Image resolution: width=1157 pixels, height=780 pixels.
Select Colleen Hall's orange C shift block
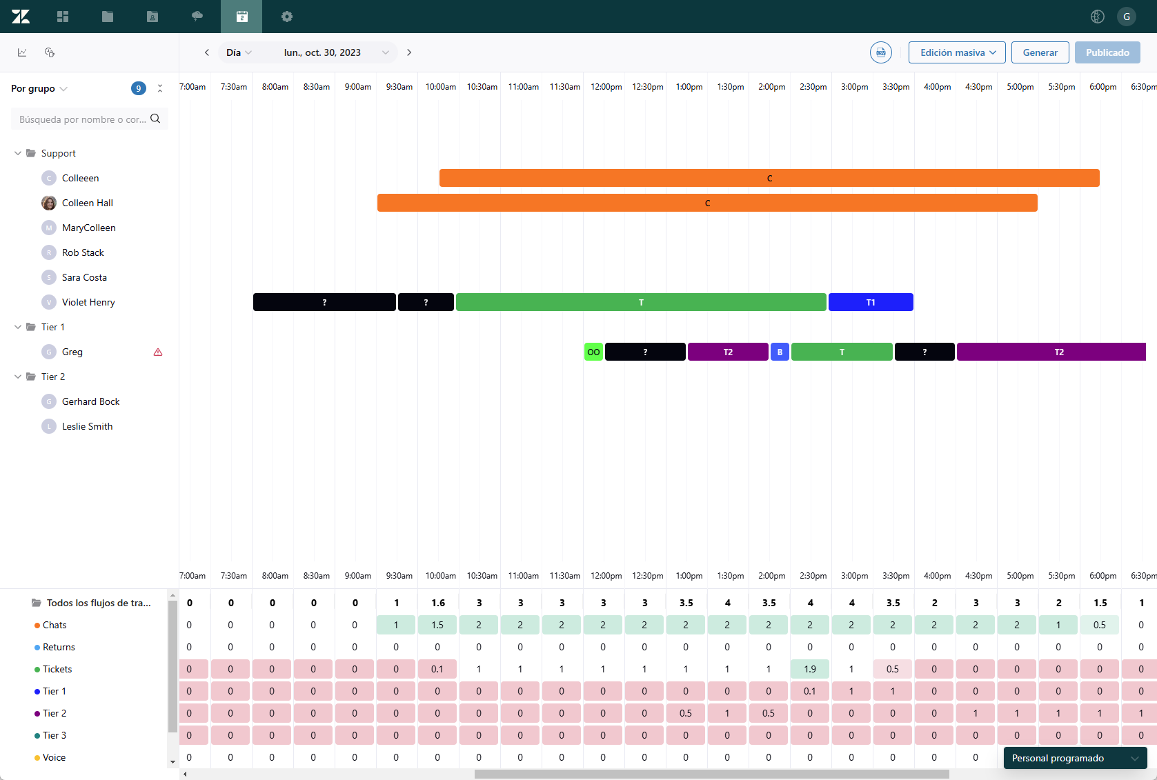click(707, 203)
